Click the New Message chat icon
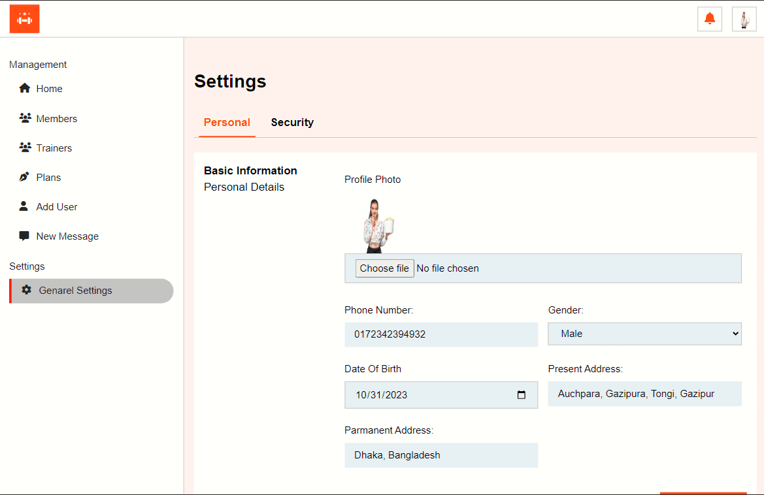764x495 pixels. pos(24,236)
